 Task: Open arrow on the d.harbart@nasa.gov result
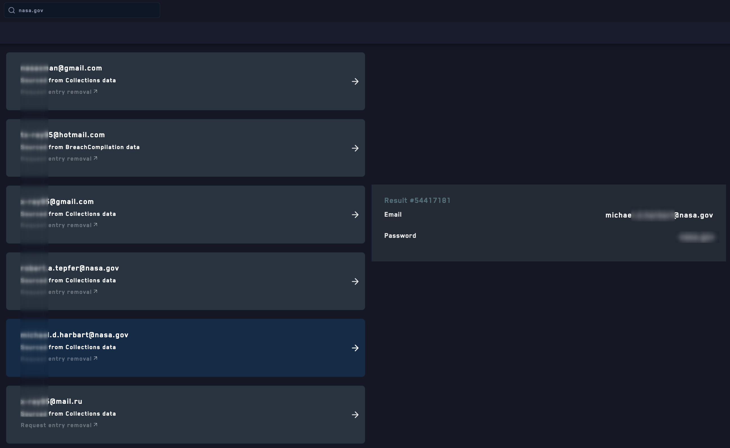[x=355, y=348]
